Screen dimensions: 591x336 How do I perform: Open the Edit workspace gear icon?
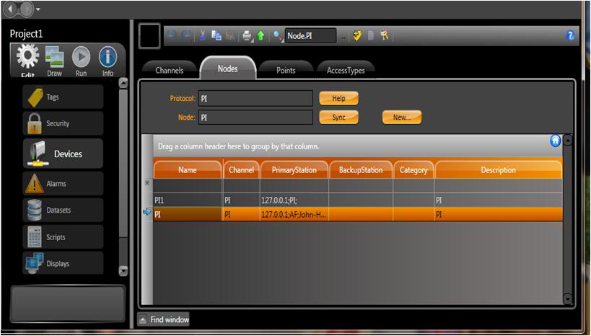(x=27, y=58)
